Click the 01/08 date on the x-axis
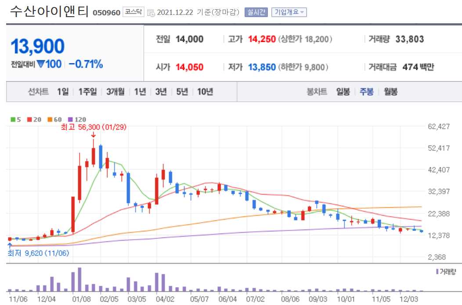This screenshot has height=305, width=462. pos(81,299)
